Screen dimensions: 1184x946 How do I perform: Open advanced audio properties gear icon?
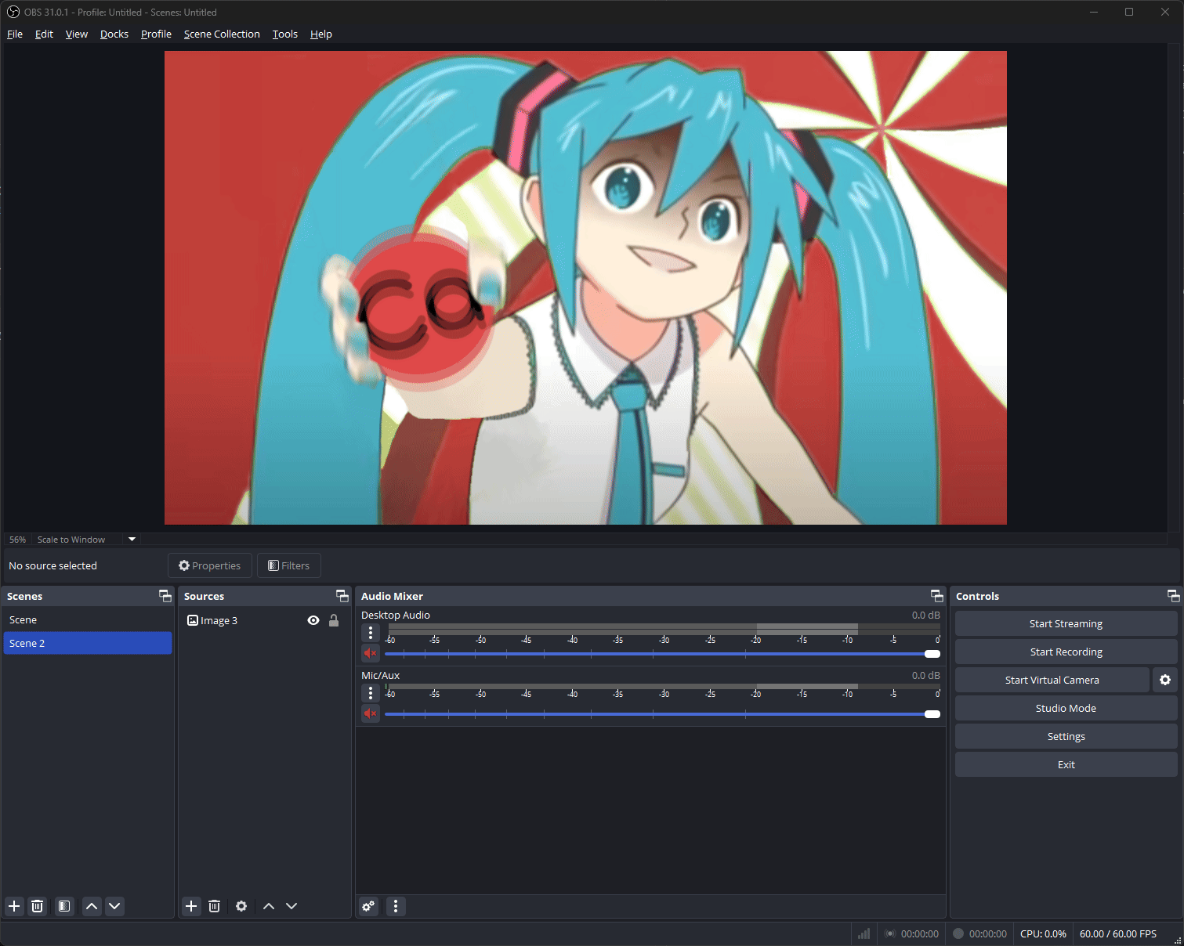[368, 906]
